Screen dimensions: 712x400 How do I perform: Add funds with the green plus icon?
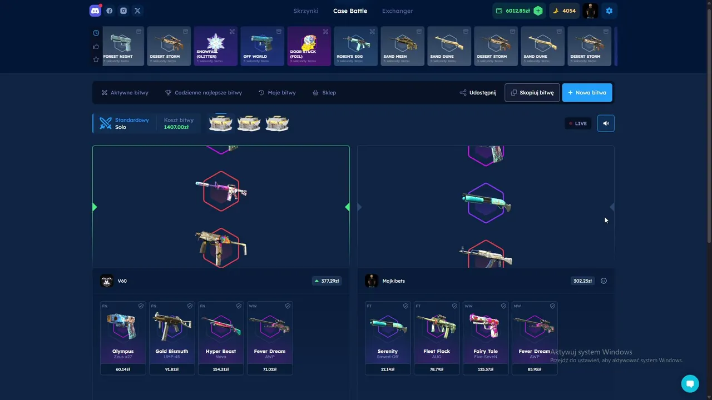pos(538,11)
